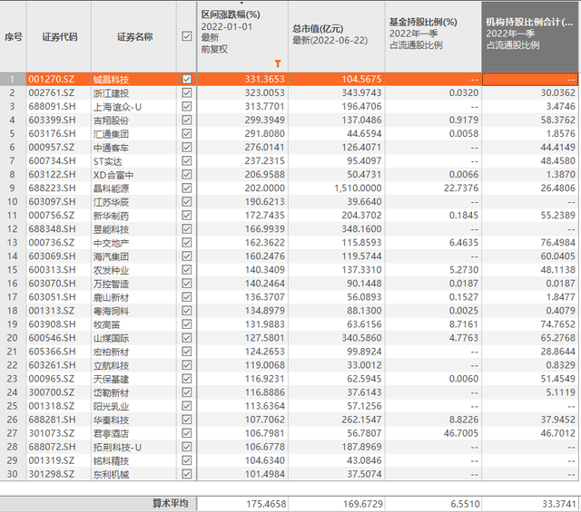Toggle the checkbox for 001270.SZ row
The width and height of the screenshot is (581, 512).
187,79
